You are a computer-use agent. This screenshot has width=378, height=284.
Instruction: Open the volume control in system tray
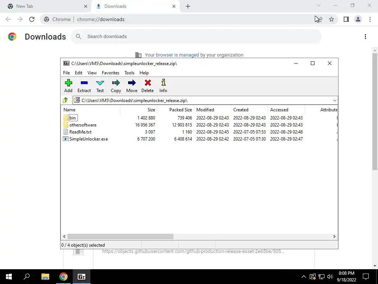click(330, 277)
